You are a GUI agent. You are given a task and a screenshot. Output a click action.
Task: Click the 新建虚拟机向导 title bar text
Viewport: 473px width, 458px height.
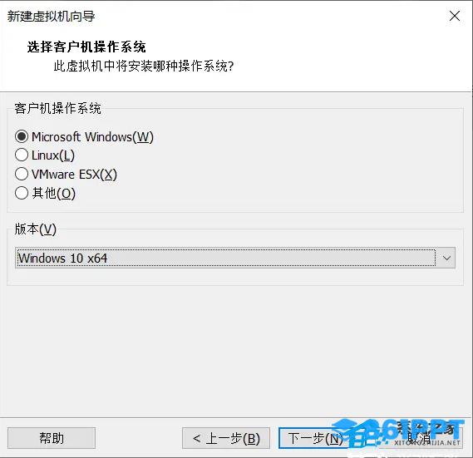pos(51,16)
